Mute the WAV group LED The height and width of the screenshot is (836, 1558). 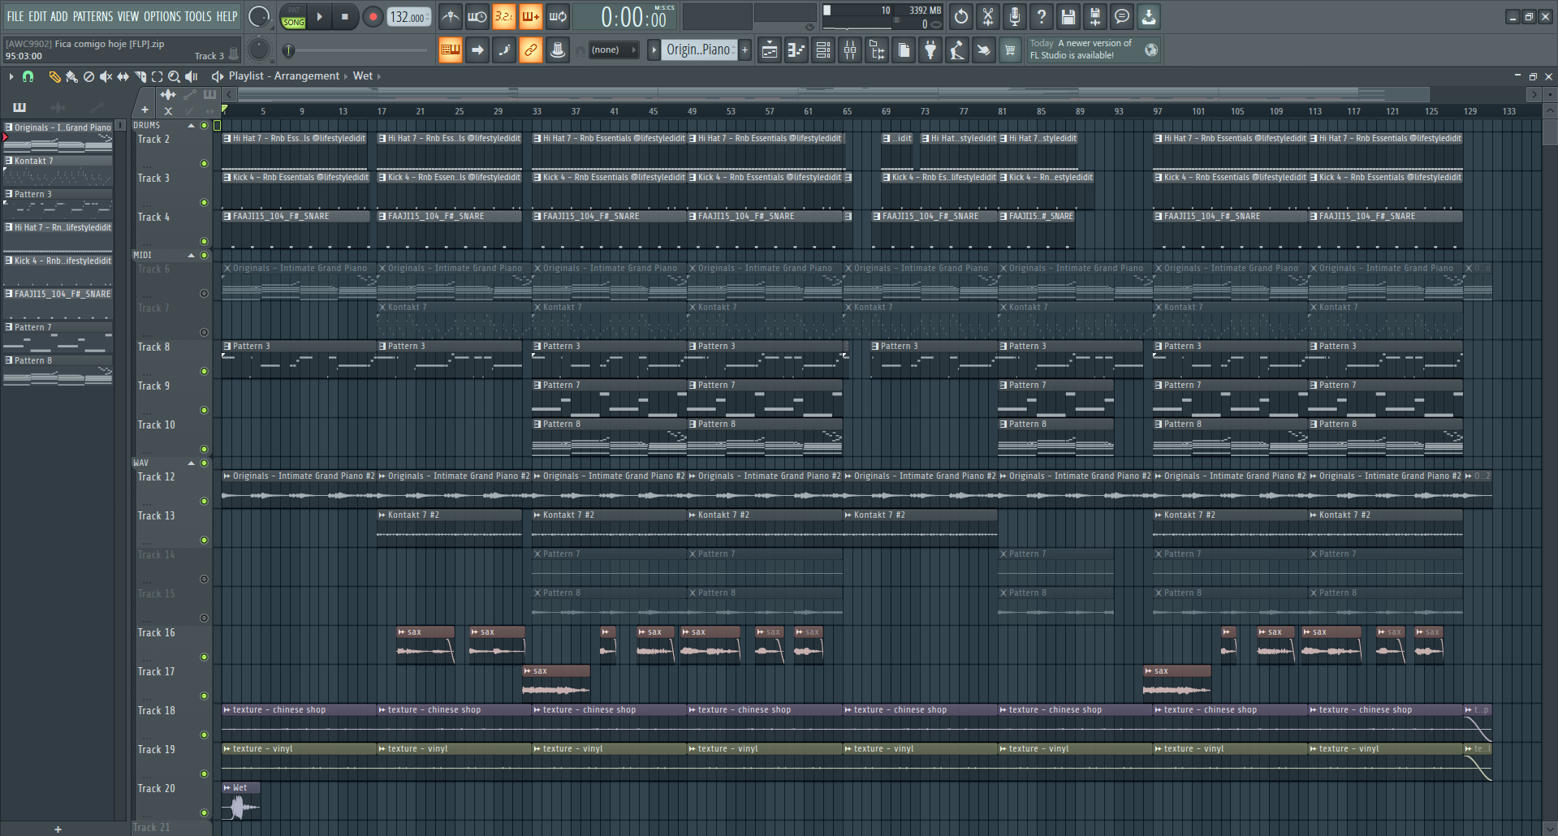pos(204,463)
